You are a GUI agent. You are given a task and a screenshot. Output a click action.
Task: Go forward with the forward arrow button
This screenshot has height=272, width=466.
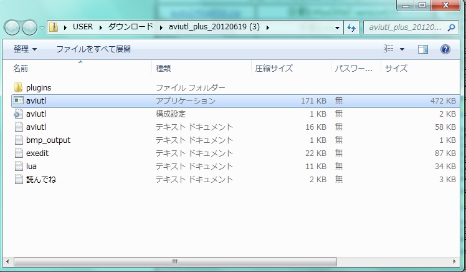[29, 27]
